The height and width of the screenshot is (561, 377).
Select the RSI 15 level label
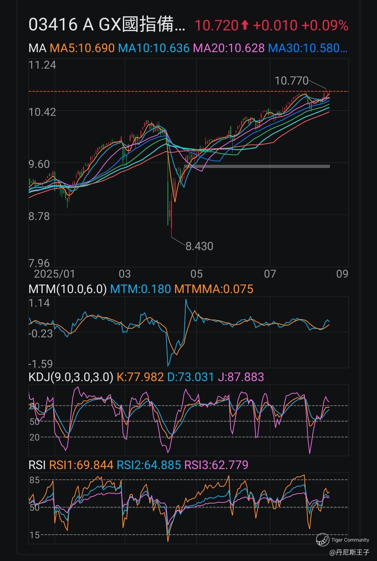[34, 535]
